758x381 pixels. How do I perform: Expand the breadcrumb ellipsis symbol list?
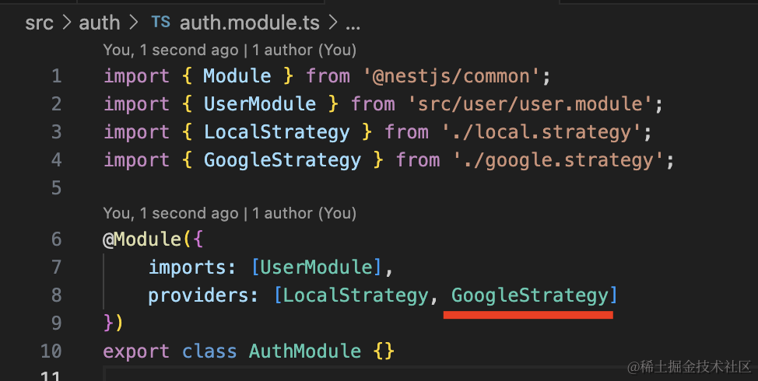(x=353, y=24)
